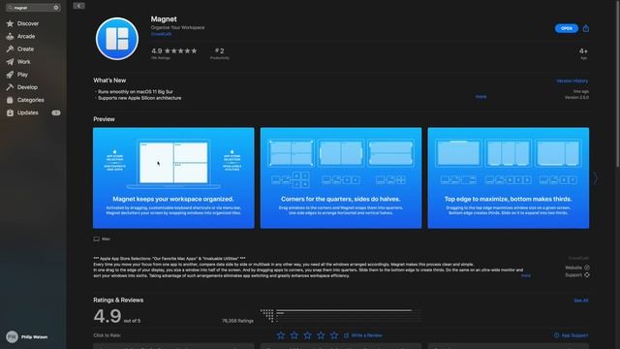Image resolution: width=620 pixels, height=349 pixels.
Task: Open the Corners for the quarters preview
Action: [341, 177]
